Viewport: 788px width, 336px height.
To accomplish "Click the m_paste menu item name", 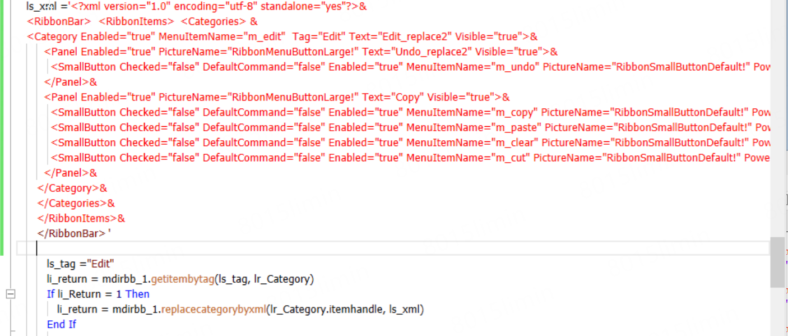I will [x=517, y=127].
